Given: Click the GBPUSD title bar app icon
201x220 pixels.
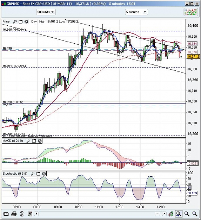Looking at the screenshot, I should (x=3, y=4).
